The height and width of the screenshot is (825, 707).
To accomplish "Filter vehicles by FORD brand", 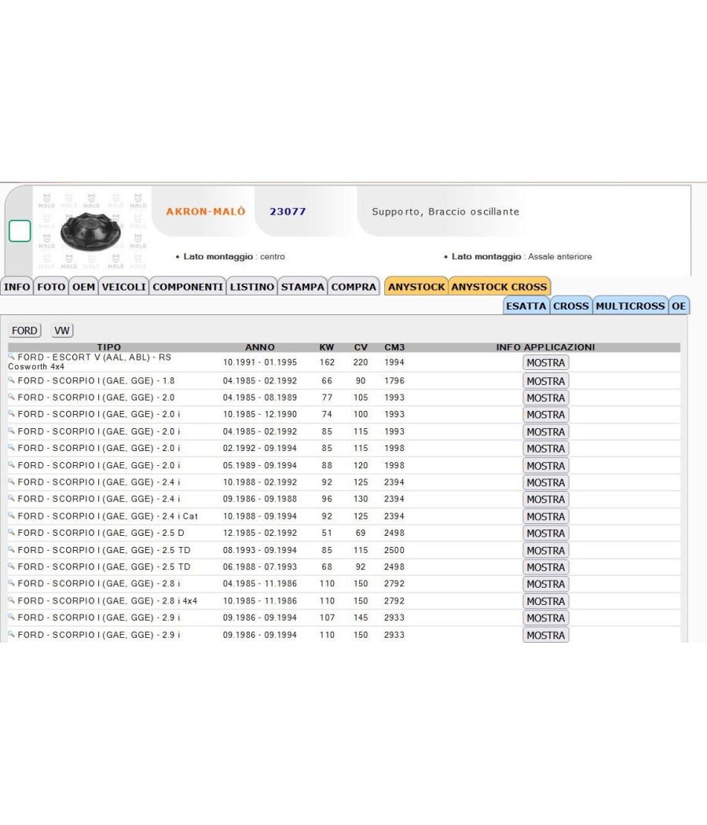I will coord(24,331).
